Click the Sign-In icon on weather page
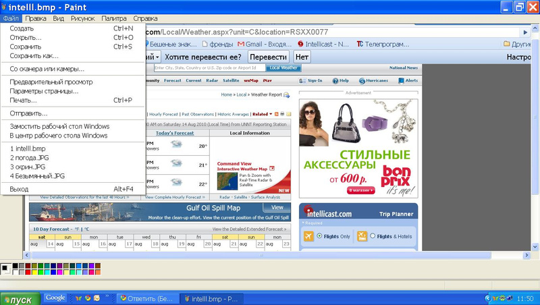This screenshot has width=540, height=305. pos(302,80)
